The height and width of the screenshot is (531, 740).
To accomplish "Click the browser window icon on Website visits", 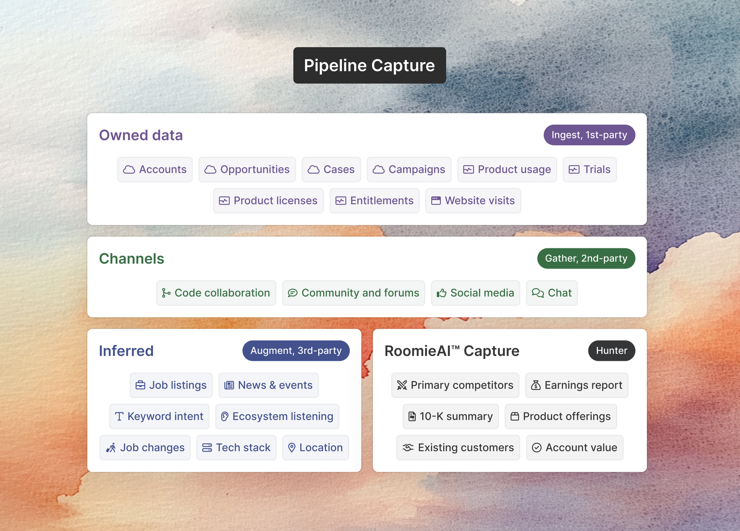I will (x=436, y=201).
